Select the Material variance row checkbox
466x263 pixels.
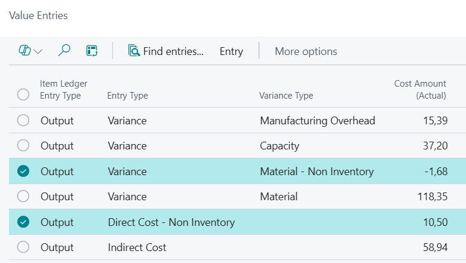(23, 197)
